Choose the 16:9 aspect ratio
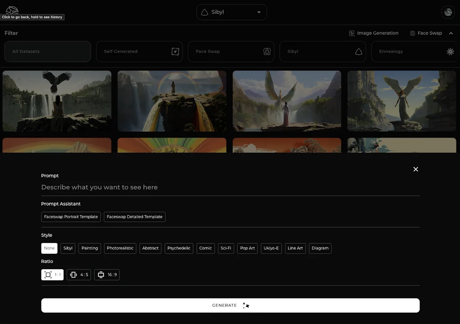Viewport: 460px width, 324px height. pos(106,275)
